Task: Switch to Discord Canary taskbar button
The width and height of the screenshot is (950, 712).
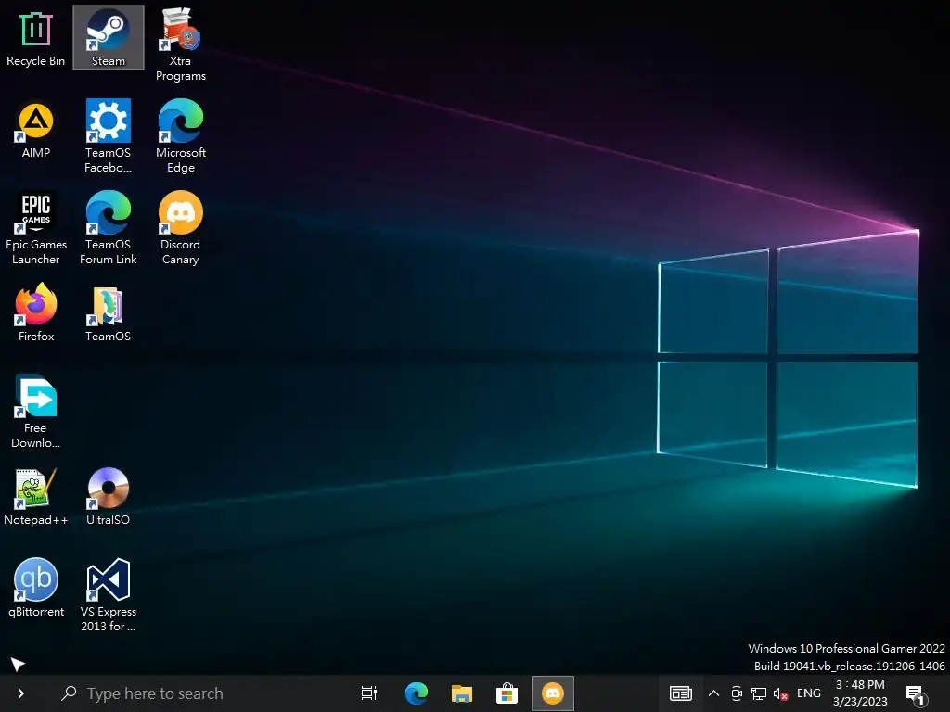Action: pos(553,693)
